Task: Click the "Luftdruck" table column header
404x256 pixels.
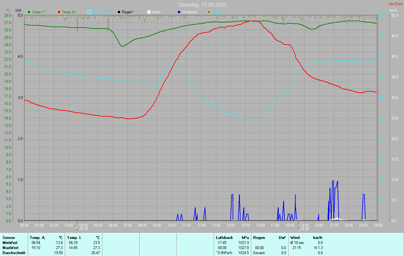Action: coord(224,238)
